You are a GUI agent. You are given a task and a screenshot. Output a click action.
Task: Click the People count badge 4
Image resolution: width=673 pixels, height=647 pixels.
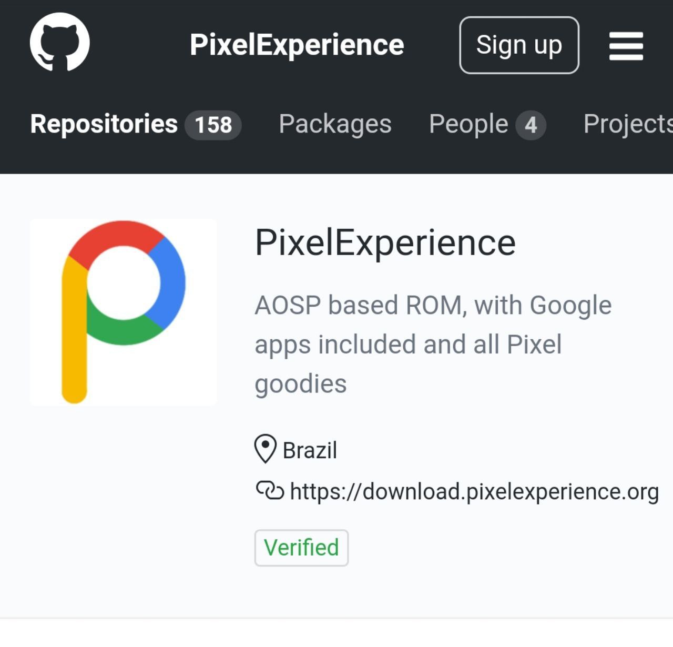coord(531,125)
